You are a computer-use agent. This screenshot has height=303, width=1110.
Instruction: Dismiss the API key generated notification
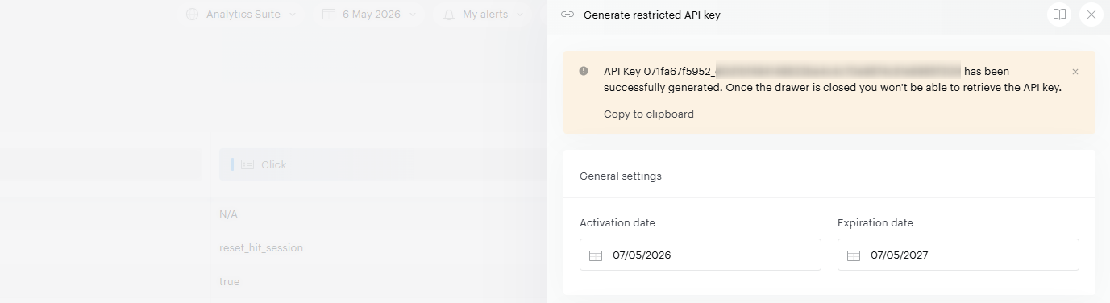[x=1075, y=72]
